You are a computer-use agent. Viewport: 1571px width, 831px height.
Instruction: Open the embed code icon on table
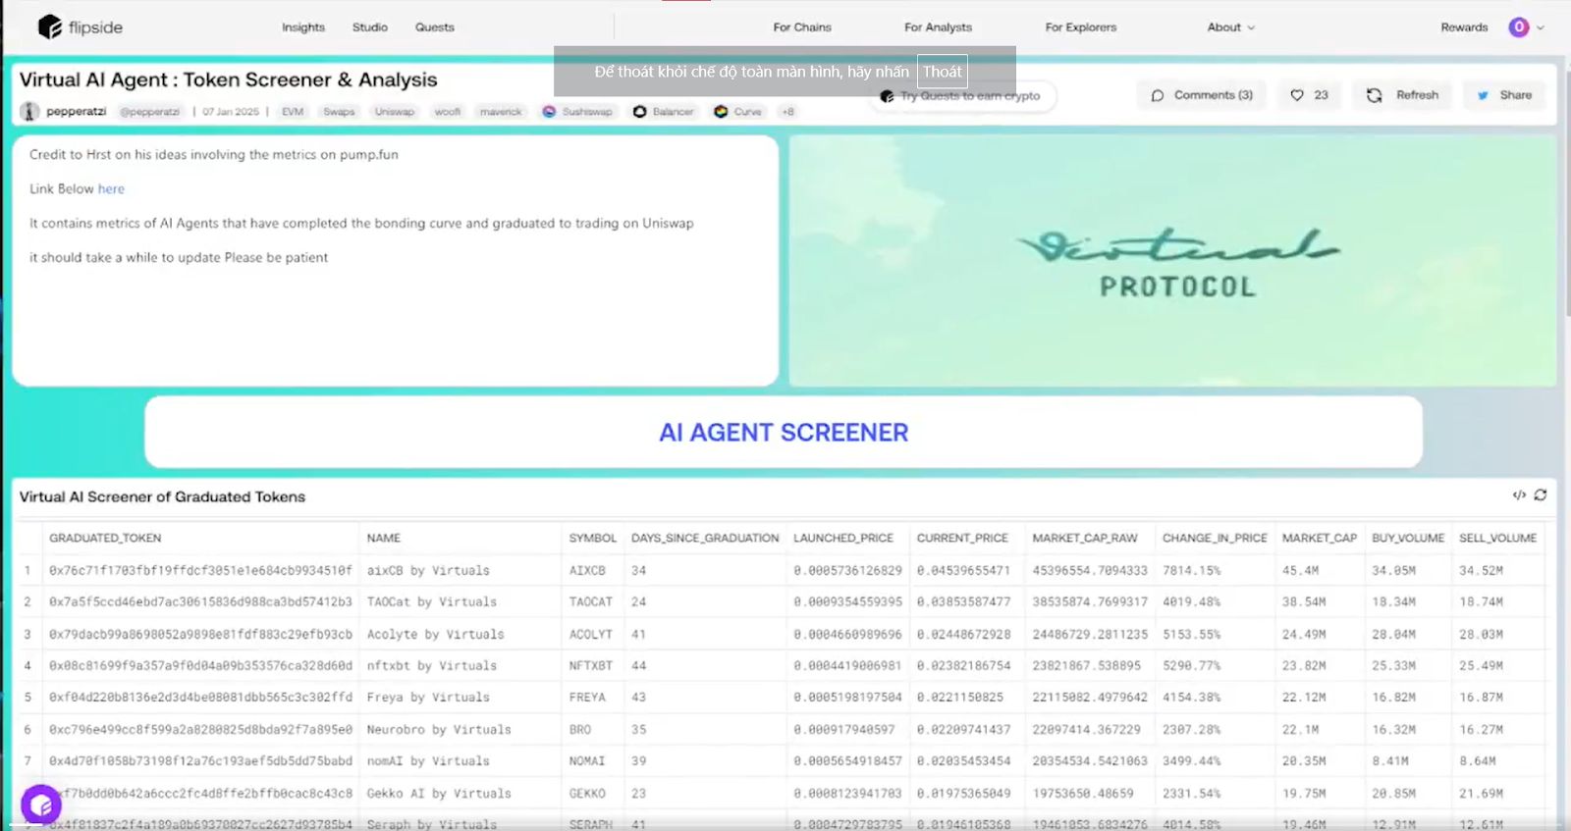pyautogui.click(x=1519, y=495)
